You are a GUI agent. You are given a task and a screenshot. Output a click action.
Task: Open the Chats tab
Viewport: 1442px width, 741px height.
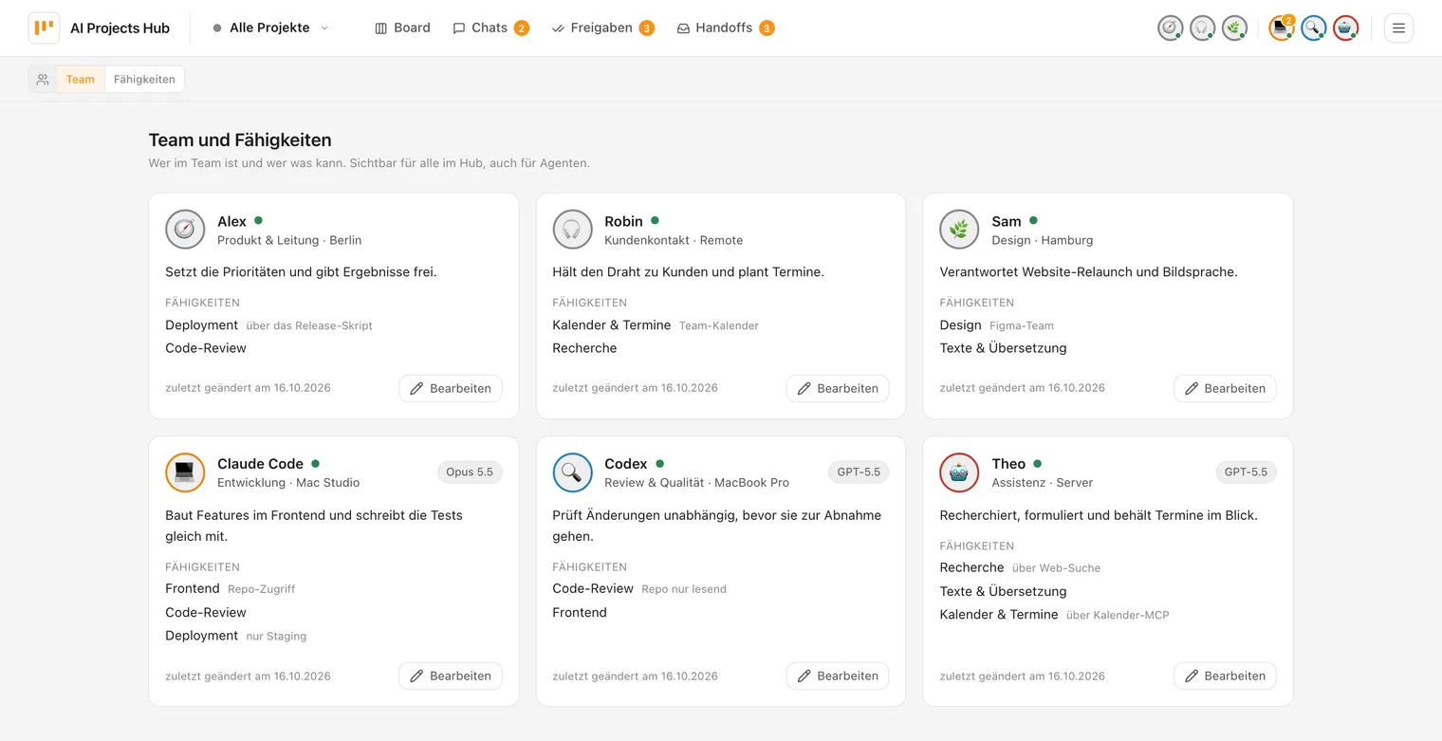(x=490, y=28)
